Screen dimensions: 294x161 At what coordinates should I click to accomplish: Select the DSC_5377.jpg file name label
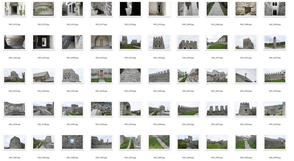click(101, 25)
